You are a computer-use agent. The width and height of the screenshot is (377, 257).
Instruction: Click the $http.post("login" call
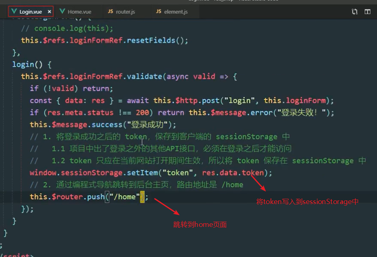[x=215, y=100]
